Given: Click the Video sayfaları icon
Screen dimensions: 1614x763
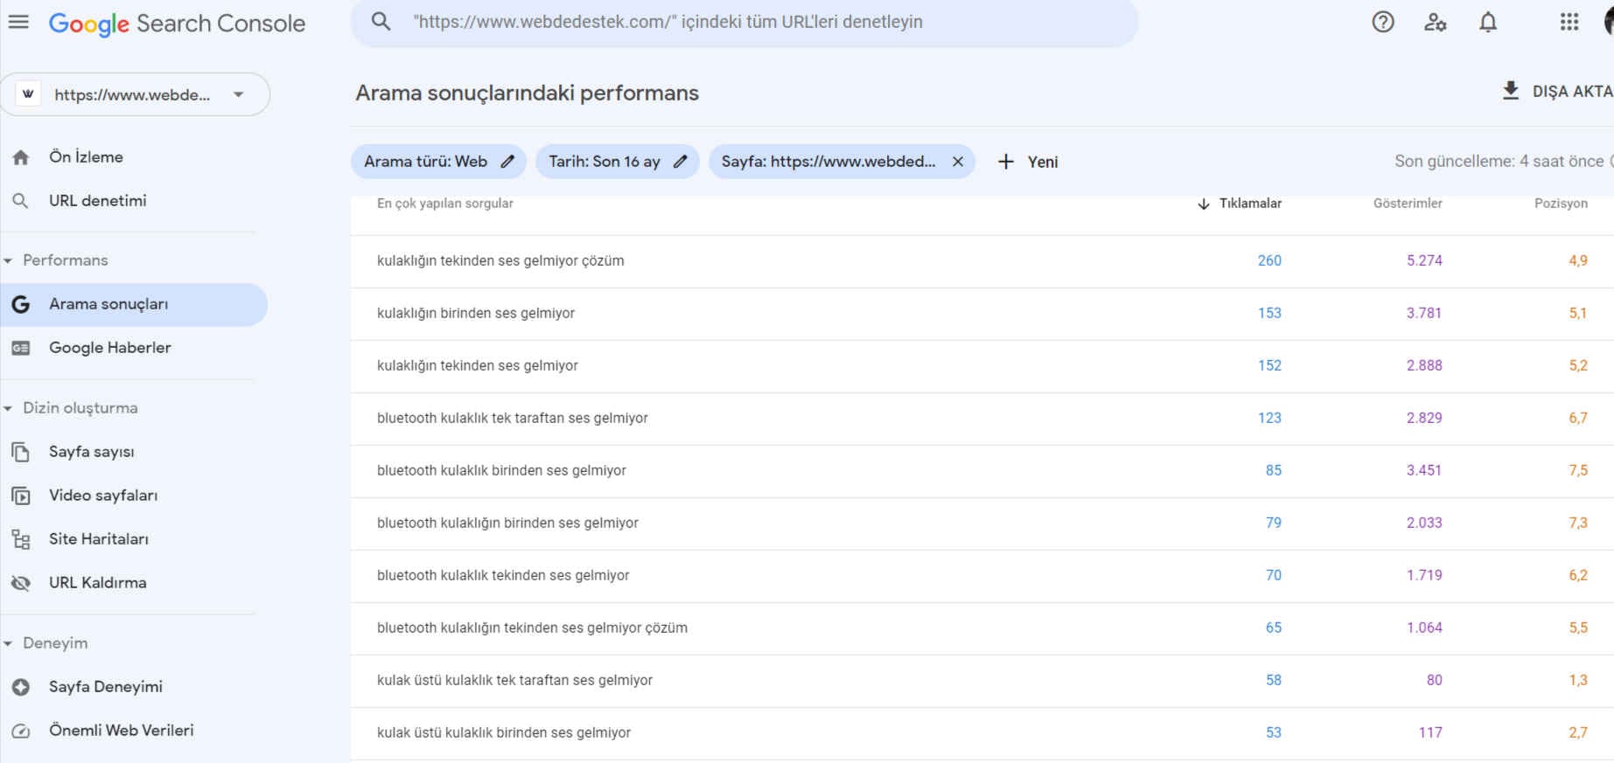Looking at the screenshot, I should (21, 496).
